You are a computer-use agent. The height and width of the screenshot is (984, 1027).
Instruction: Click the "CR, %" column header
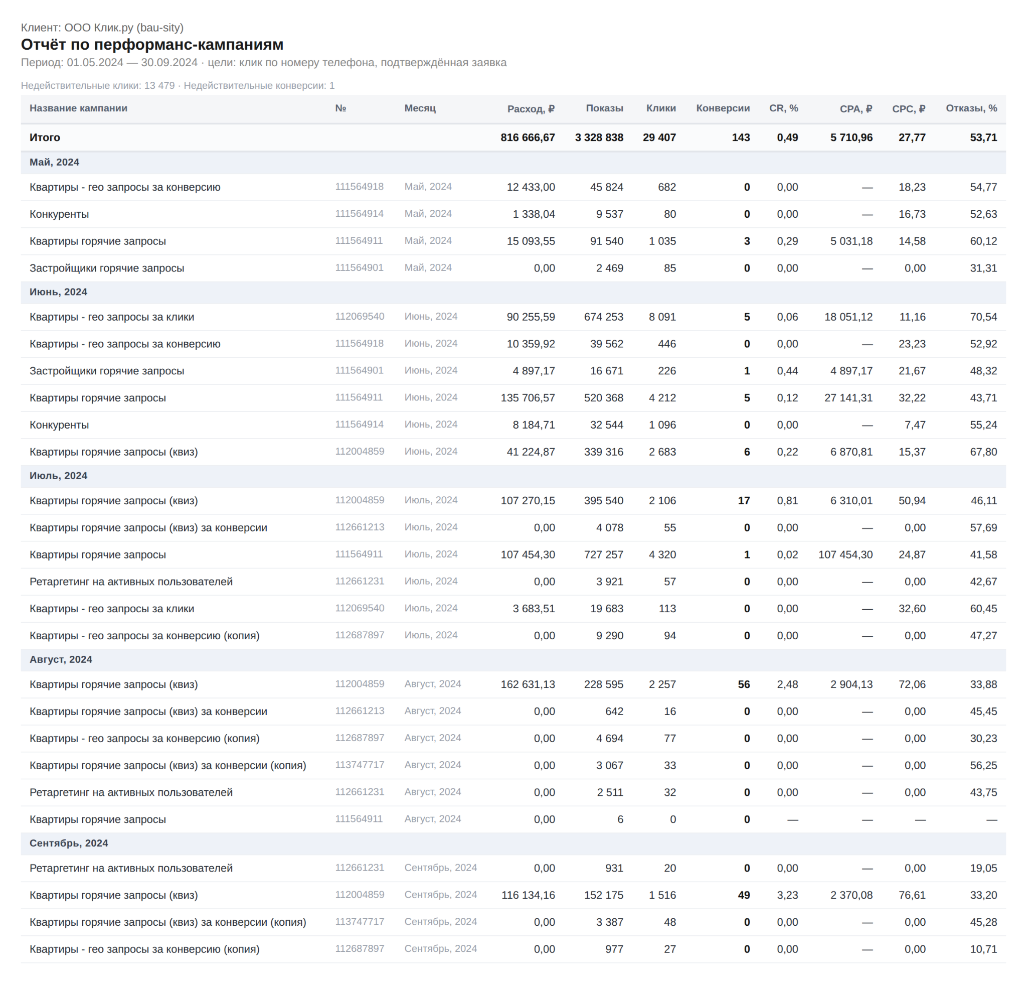[x=783, y=108]
